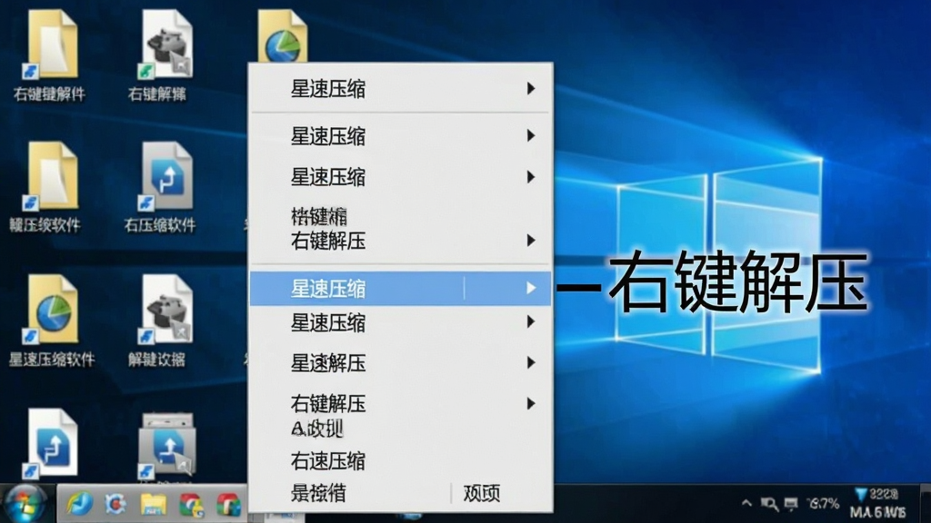Image resolution: width=931 pixels, height=523 pixels.
Task: Choose the A.改抓 menu entry
Action: (x=317, y=429)
